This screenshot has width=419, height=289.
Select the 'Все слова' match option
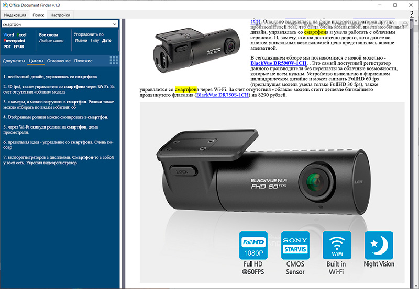[49, 34]
